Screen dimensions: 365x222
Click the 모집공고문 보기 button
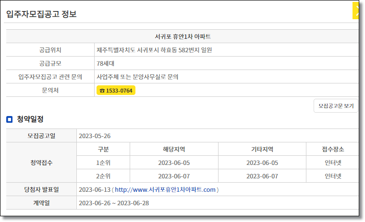tap(336, 106)
